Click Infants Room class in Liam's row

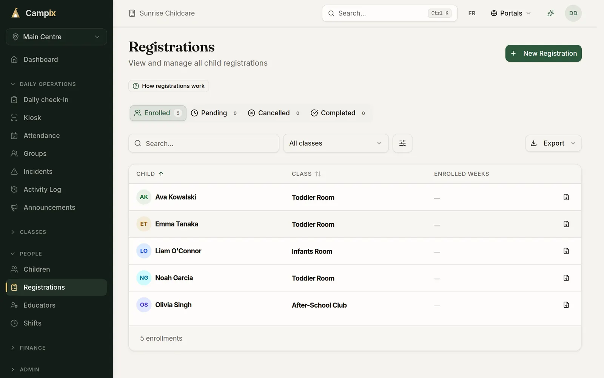coord(312,251)
